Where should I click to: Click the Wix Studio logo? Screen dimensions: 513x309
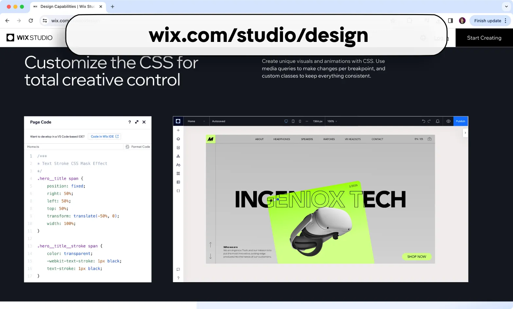click(x=29, y=38)
